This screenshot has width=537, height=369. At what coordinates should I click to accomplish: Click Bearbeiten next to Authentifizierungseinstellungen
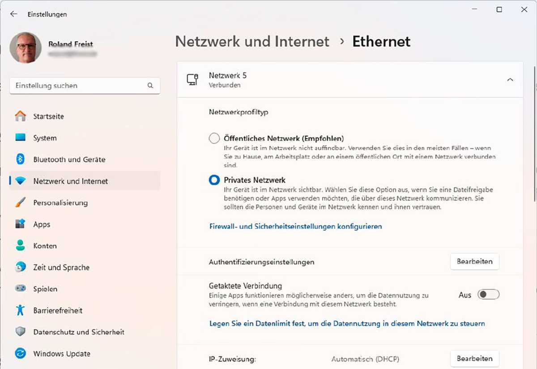(474, 262)
